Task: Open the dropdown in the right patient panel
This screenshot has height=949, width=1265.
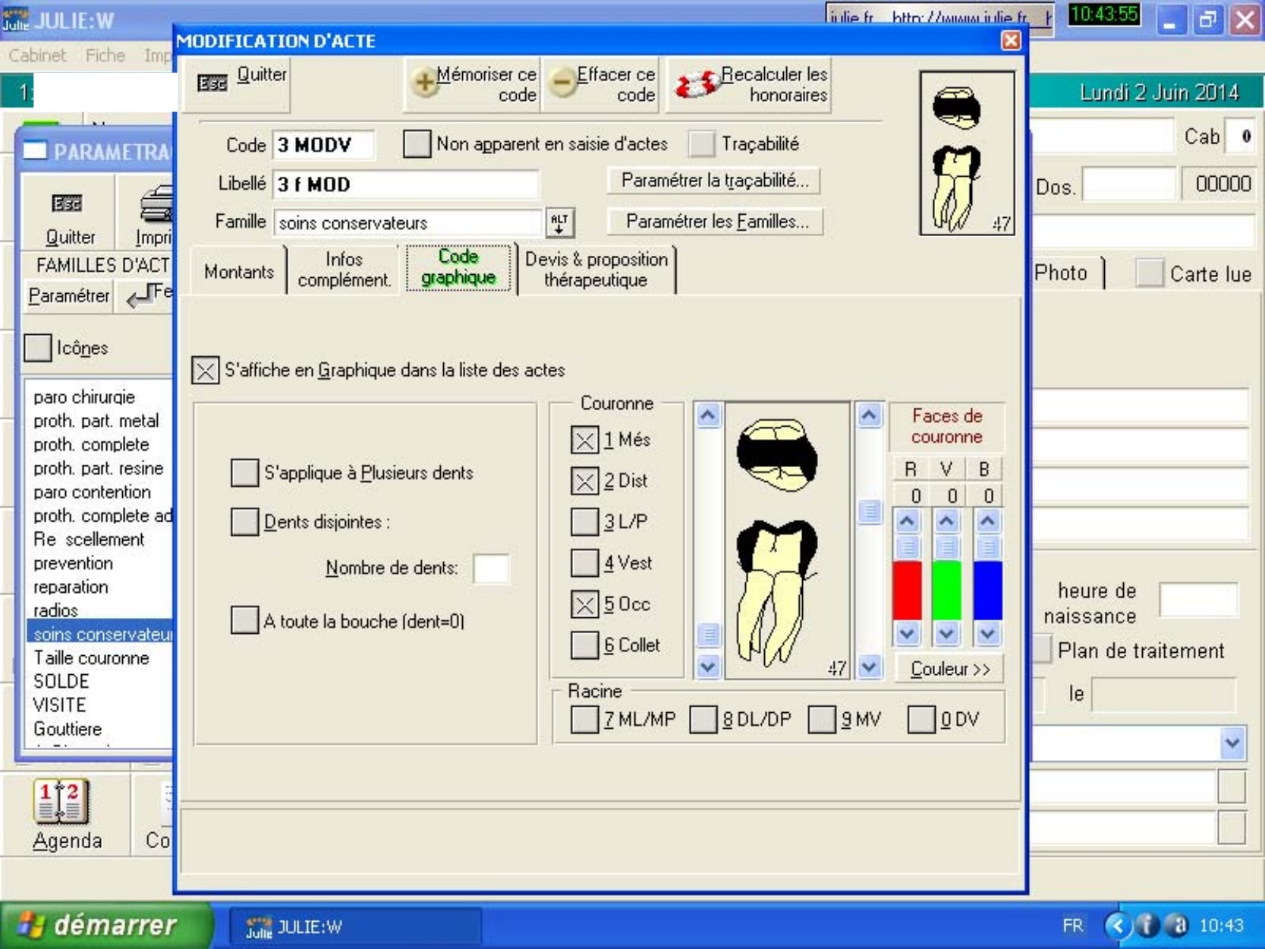Action: point(1231,742)
